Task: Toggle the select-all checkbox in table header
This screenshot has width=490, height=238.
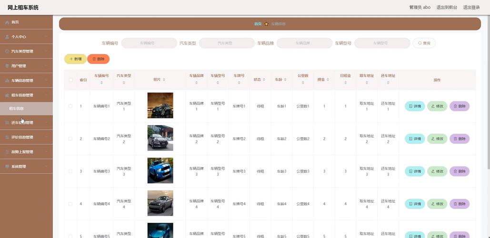Action: 70,80
